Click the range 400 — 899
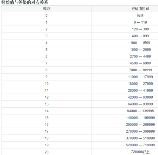This screenshot has width=158, height=155. pyautogui.click(x=140, y=36)
